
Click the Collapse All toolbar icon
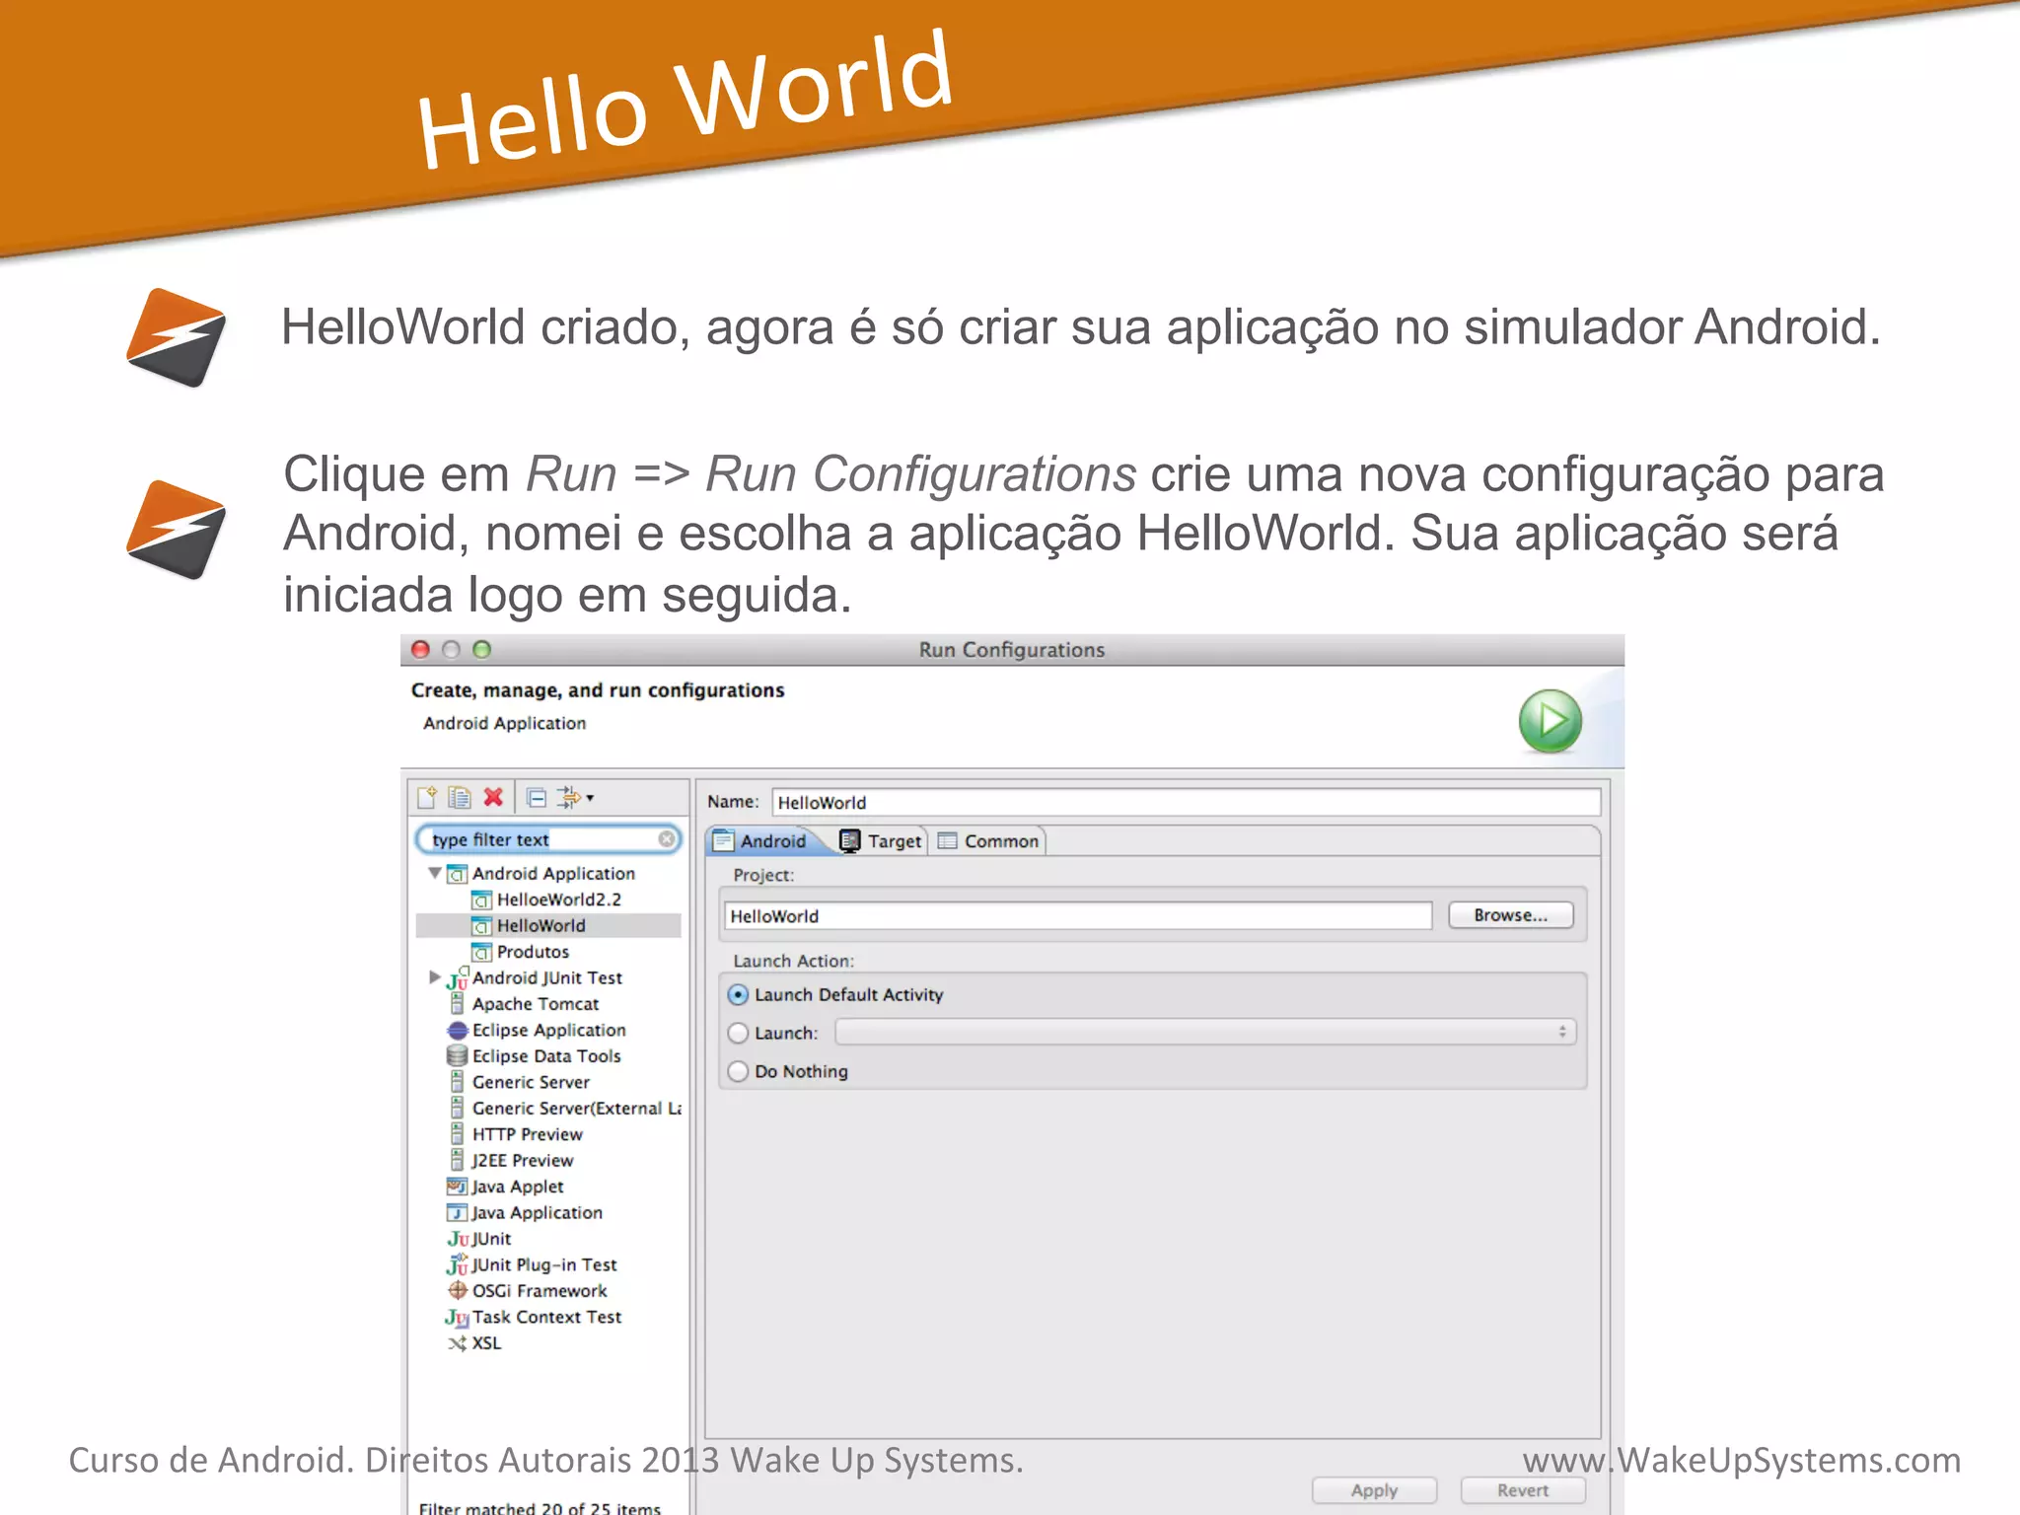click(x=537, y=798)
